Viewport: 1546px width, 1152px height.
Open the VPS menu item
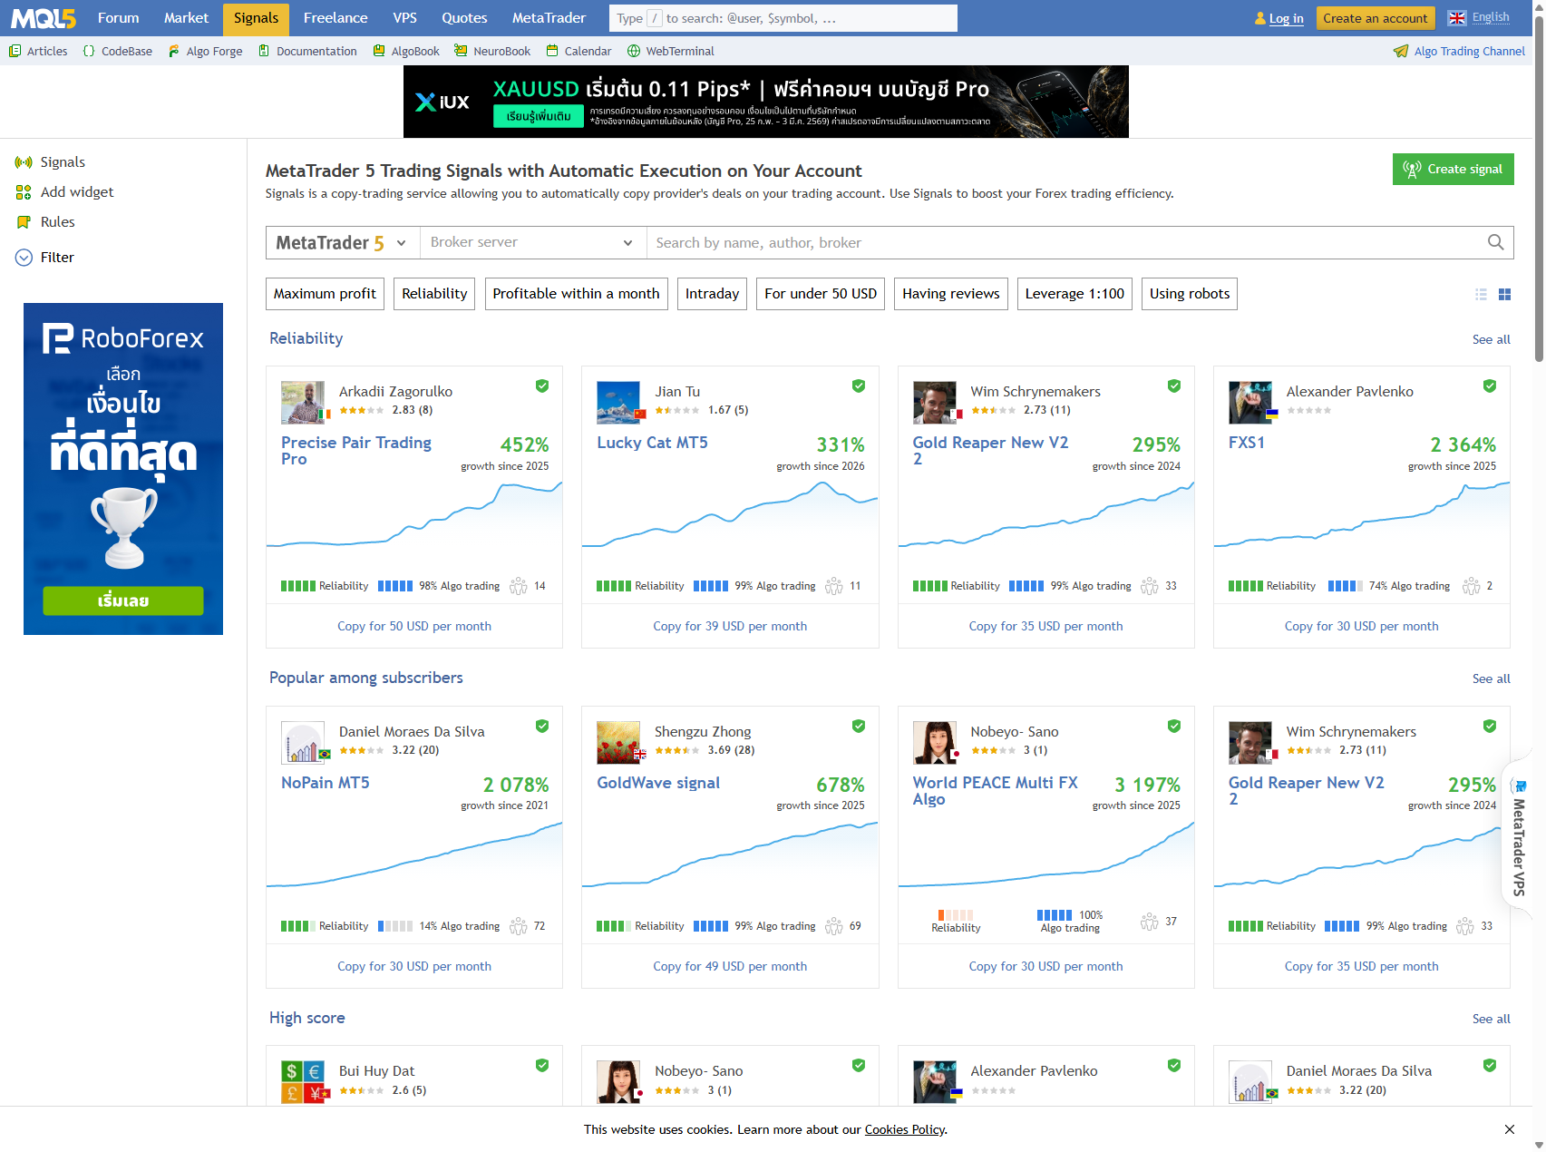tap(405, 18)
